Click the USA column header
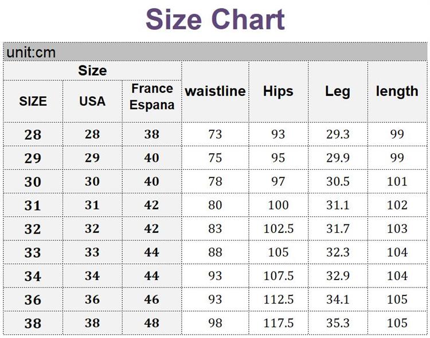Viewport: 430px width, 338px height. (92, 102)
